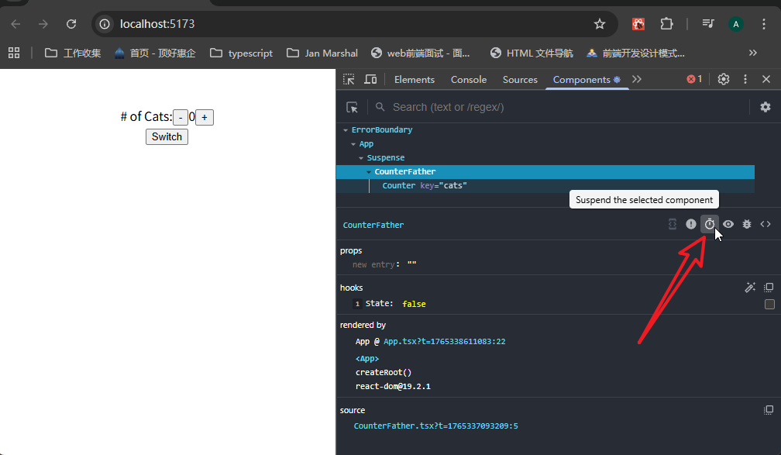The width and height of the screenshot is (781, 455).
Task: View source with the angle-brackets icon
Action: point(766,224)
